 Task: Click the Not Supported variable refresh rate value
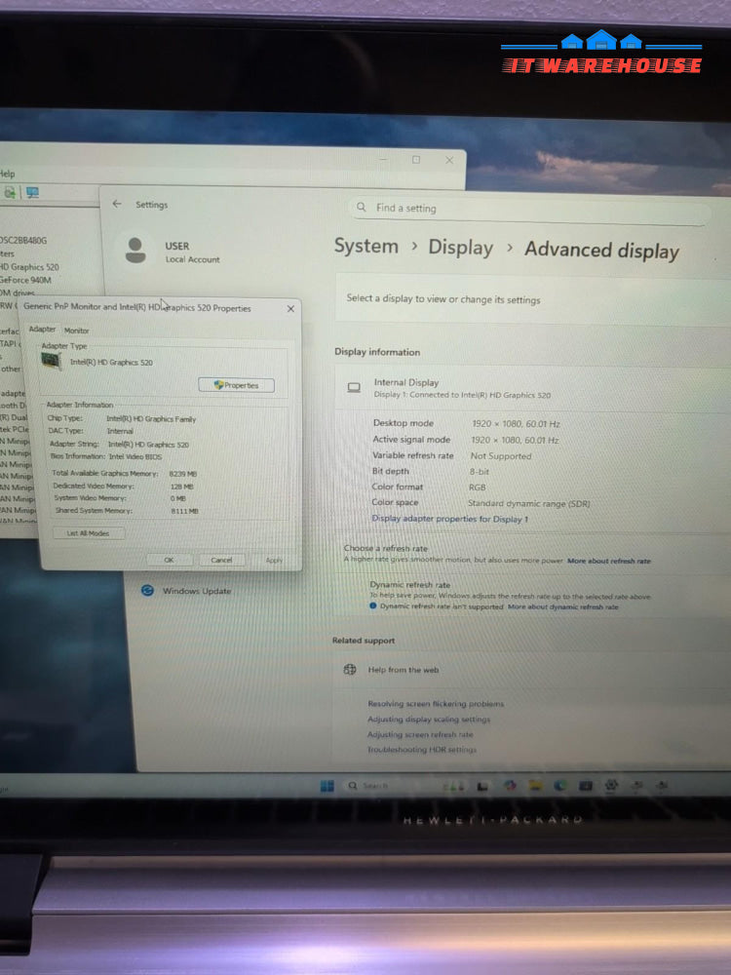click(500, 455)
